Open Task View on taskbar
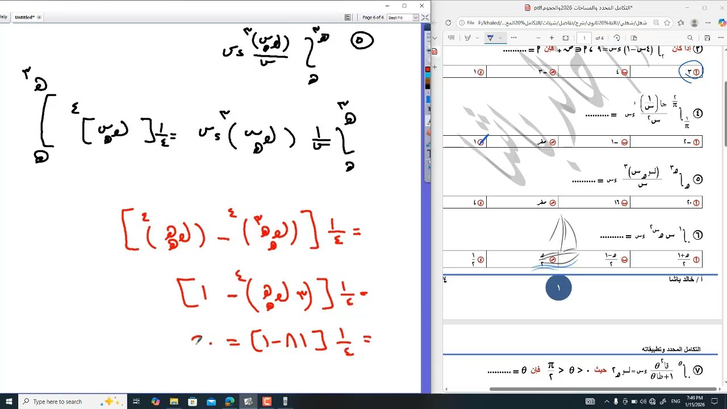Image resolution: width=727 pixels, height=409 pixels. [x=136, y=402]
